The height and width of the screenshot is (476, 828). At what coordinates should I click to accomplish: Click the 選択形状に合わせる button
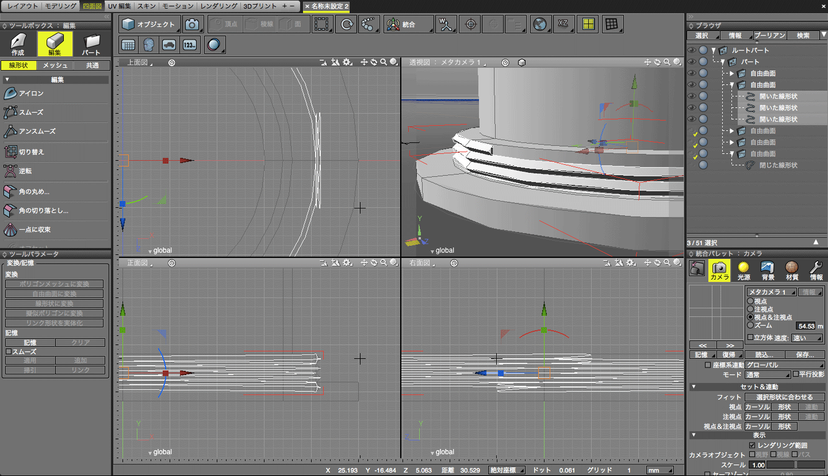pos(785,397)
